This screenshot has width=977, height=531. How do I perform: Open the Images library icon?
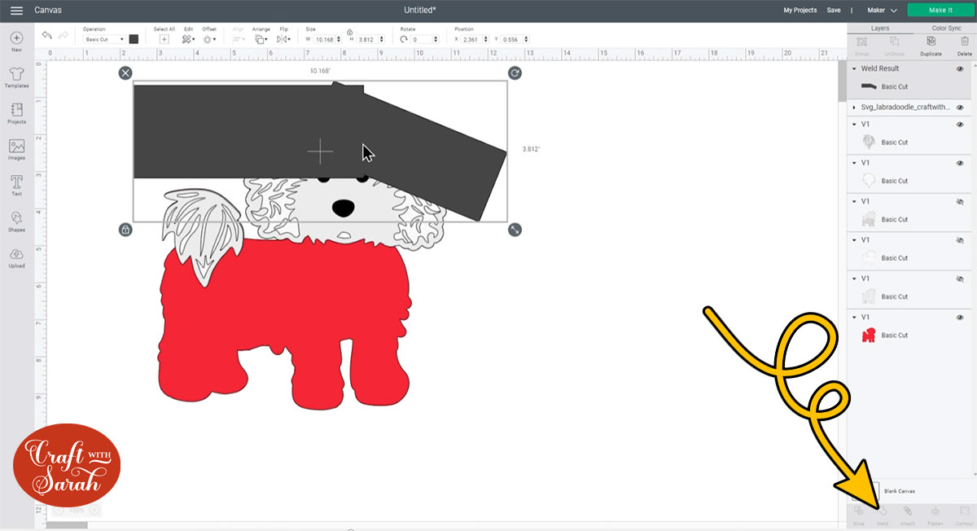pyautogui.click(x=16, y=148)
